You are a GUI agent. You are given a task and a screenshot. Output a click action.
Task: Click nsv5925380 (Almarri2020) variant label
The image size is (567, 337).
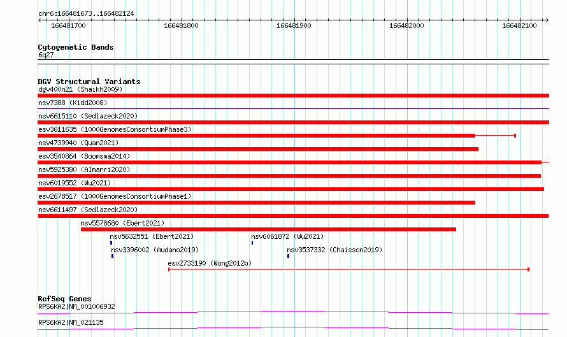point(84,169)
